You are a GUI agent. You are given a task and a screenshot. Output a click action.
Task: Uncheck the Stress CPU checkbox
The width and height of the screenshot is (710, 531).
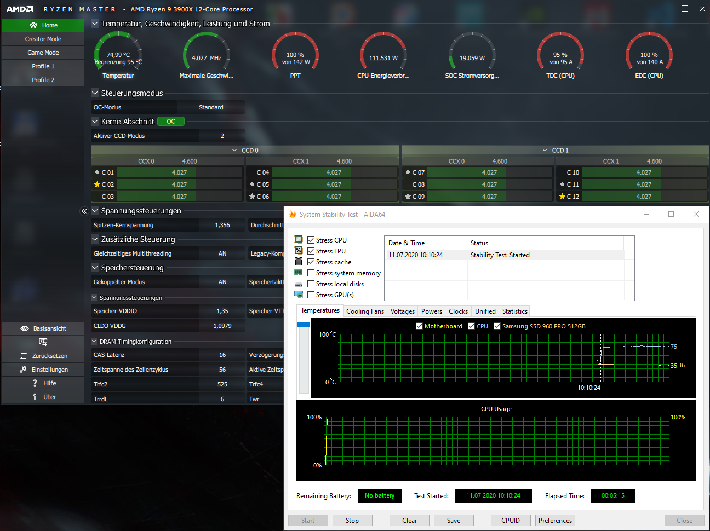coord(311,240)
